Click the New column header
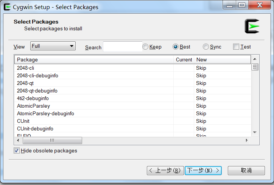Image resolution: width=274 pixels, height=185 pixels. 223,60
